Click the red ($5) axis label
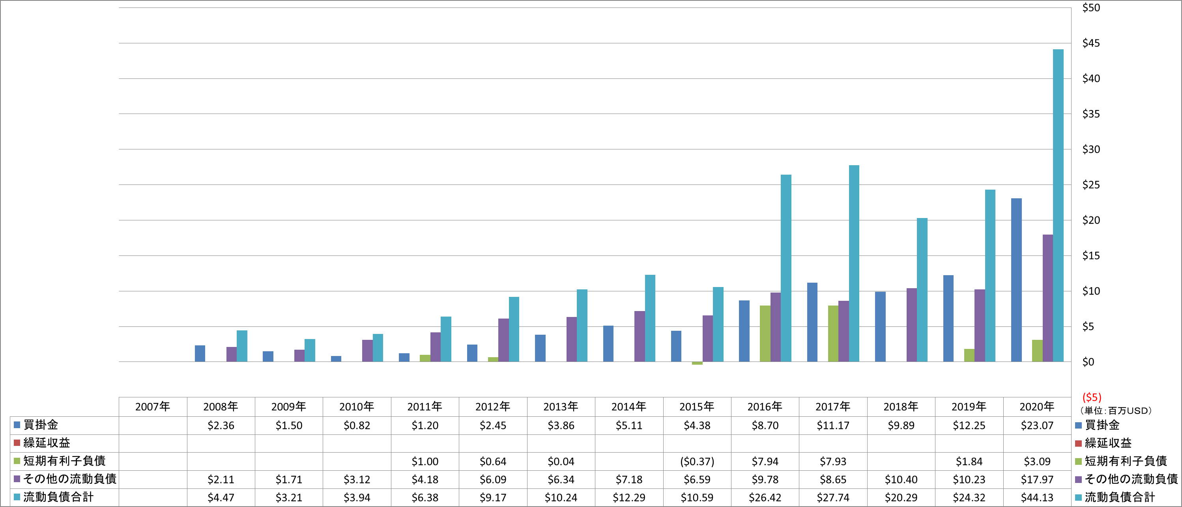The image size is (1182, 507). (1092, 397)
